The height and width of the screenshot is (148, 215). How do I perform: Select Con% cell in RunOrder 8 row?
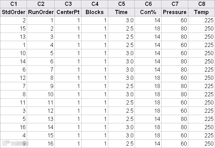point(148,78)
